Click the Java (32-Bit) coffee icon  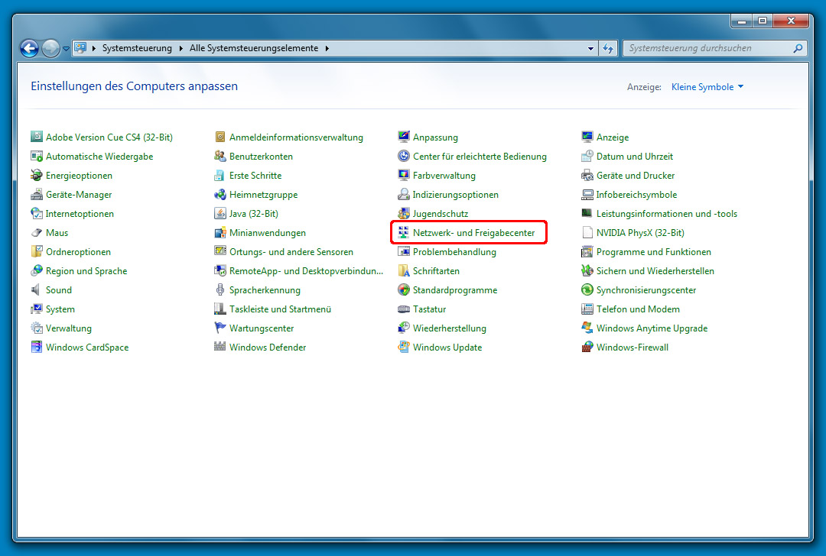pyautogui.click(x=220, y=214)
